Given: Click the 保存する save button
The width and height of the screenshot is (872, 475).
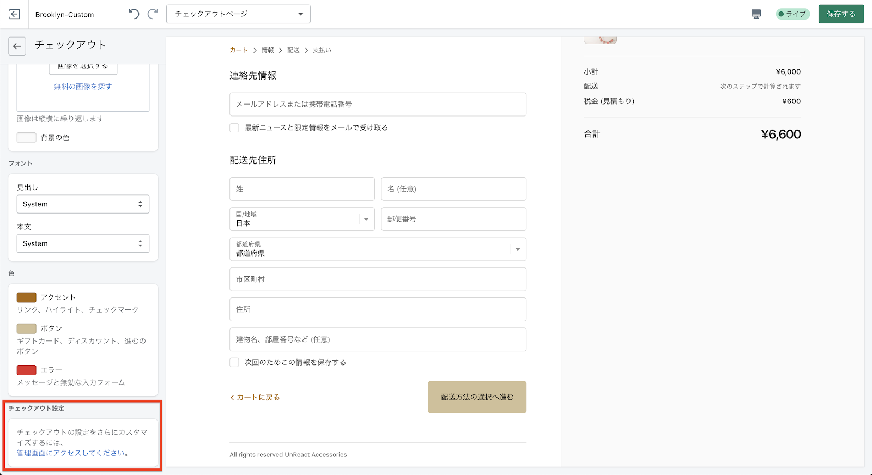Looking at the screenshot, I should [x=841, y=14].
